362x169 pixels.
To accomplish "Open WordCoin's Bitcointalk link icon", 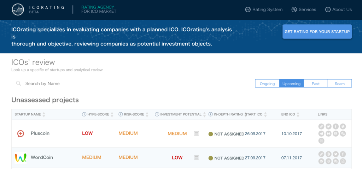I will (328, 154).
